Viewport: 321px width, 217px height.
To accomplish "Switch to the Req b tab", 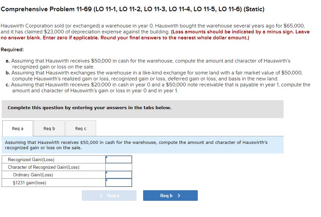I will (49, 128).
